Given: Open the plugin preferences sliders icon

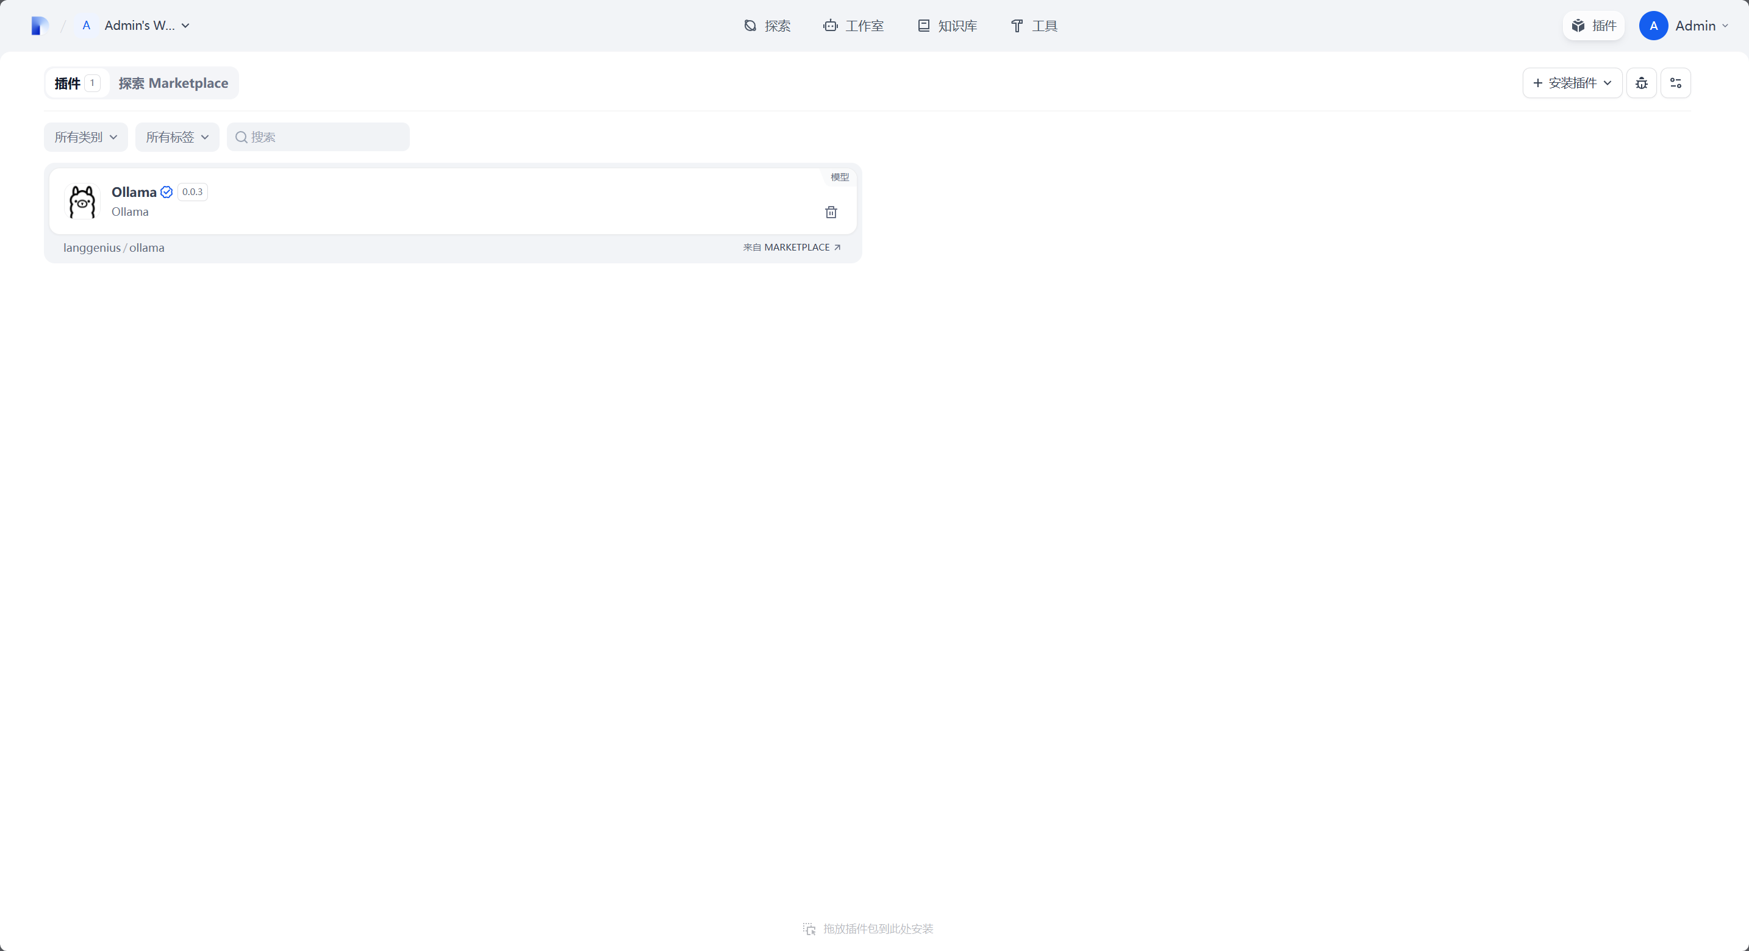Looking at the screenshot, I should click(1675, 83).
